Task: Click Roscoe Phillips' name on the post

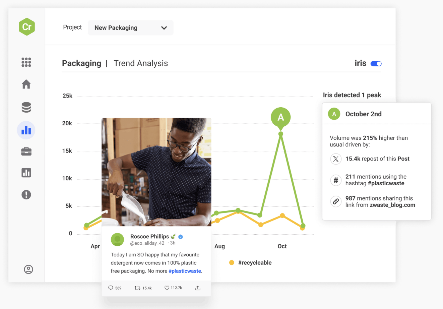Action: coord(149,237)
